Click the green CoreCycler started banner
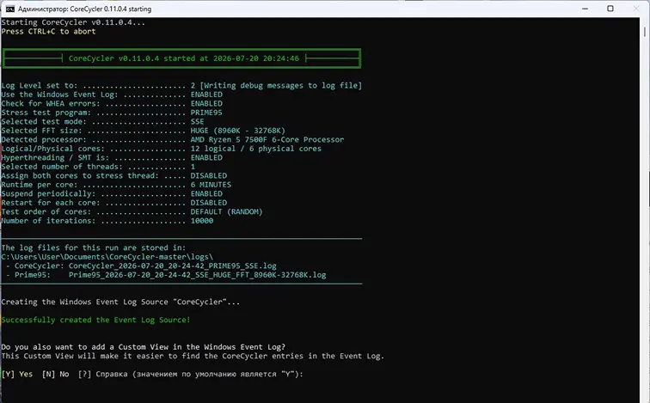This screenshot has width=650, height=403. tap(181, 58)
